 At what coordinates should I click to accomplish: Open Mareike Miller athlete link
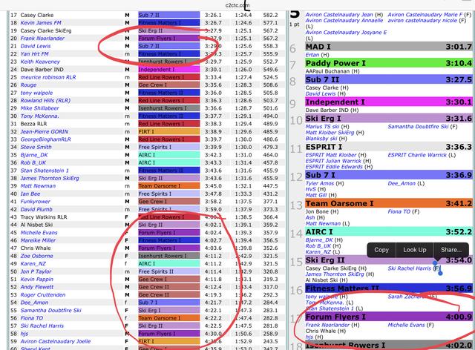(x=38, y=240)
